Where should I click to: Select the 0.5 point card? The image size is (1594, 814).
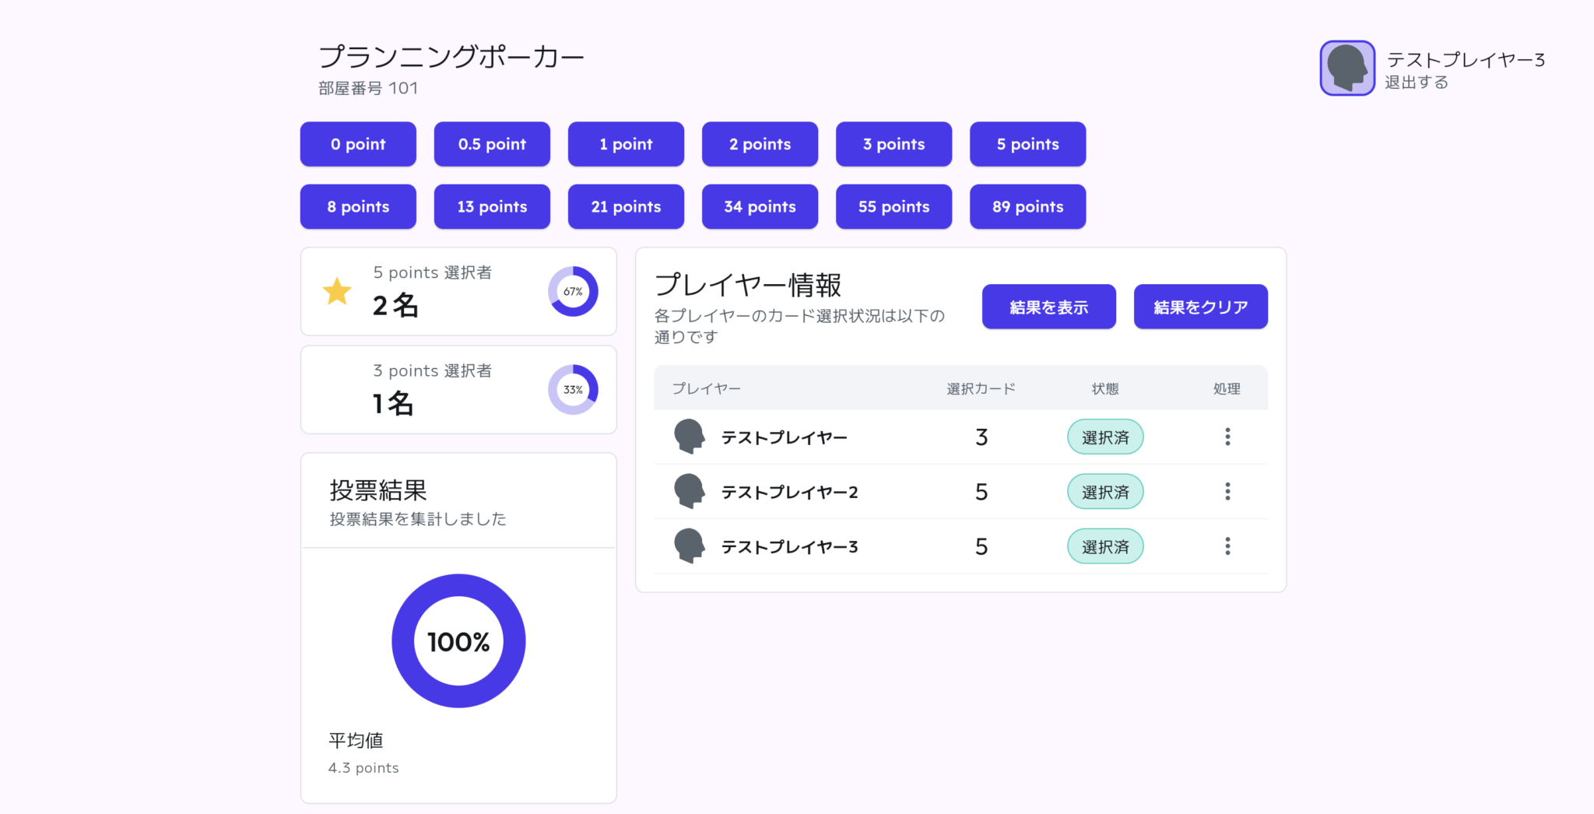click(x=492, y=144)
